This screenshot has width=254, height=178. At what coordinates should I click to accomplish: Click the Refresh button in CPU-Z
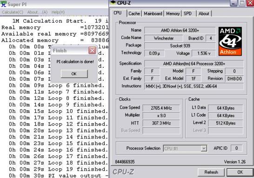[211, 172]
